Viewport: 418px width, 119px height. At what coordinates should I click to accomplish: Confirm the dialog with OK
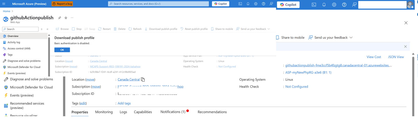(x=62, y=50)
